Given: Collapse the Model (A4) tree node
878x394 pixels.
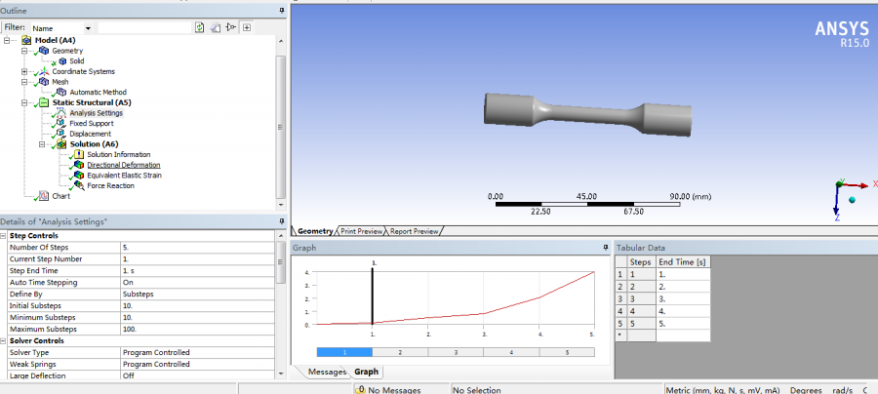Looking at the screenshot, I should (7, 40).
